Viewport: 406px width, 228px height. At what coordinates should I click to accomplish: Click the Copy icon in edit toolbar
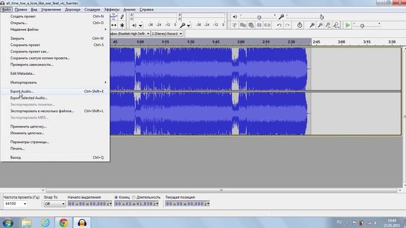tap(243, 25)
